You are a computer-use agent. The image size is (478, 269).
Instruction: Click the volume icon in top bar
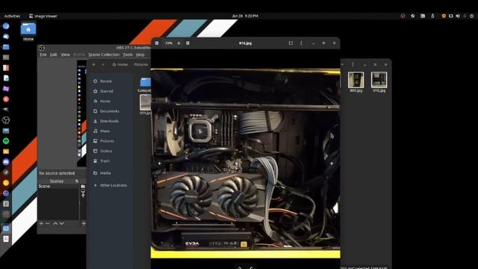point(458,16)
